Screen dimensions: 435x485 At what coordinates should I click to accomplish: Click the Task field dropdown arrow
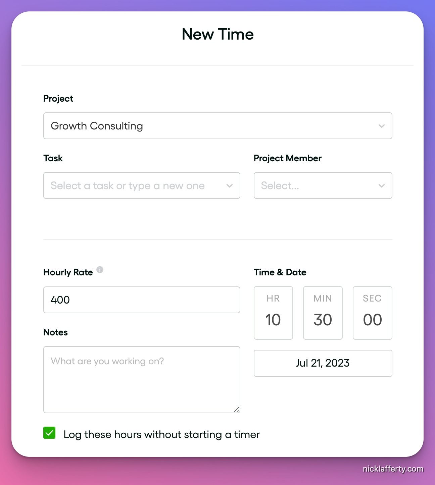[x=230, y=185]
